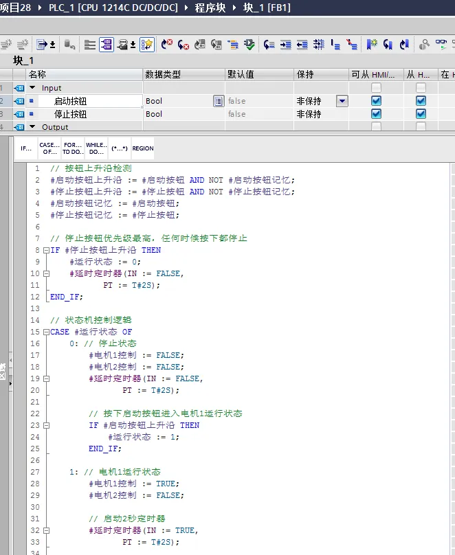Click the blue arrow with red cross icon
The width and height of the screenshot is (455, 555).
[167, 45]
